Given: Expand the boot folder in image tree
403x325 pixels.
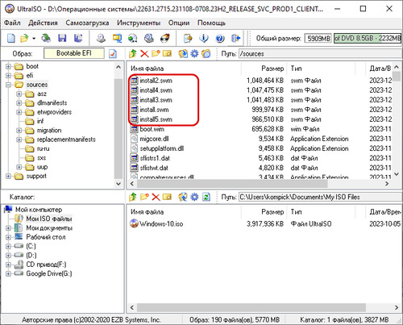Looking at the screenshot, I should coord(8,66).
